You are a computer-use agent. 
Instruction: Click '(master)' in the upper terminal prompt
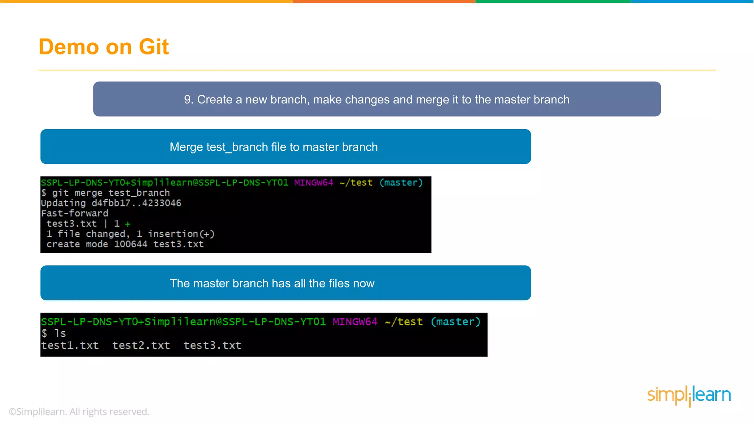401,183
